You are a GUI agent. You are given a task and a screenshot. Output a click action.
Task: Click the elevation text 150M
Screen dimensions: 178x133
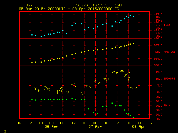[119, 5]
